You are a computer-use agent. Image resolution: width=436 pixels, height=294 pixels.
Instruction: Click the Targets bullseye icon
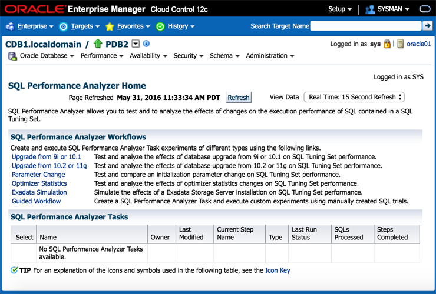(x=64, y=26)
